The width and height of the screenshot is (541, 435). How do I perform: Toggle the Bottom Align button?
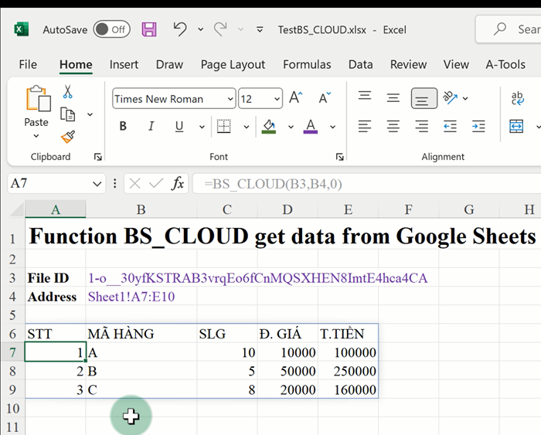coord(424,98)
